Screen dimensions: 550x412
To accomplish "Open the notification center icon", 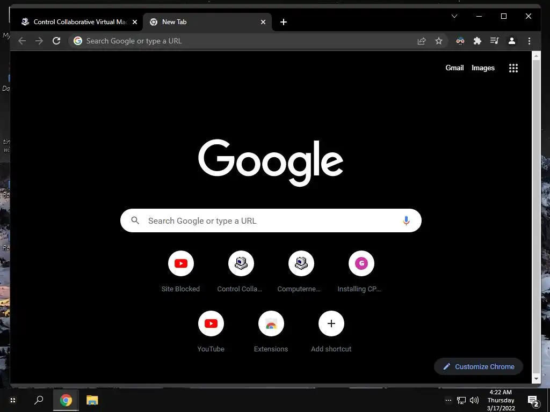I will click(533, 401).
